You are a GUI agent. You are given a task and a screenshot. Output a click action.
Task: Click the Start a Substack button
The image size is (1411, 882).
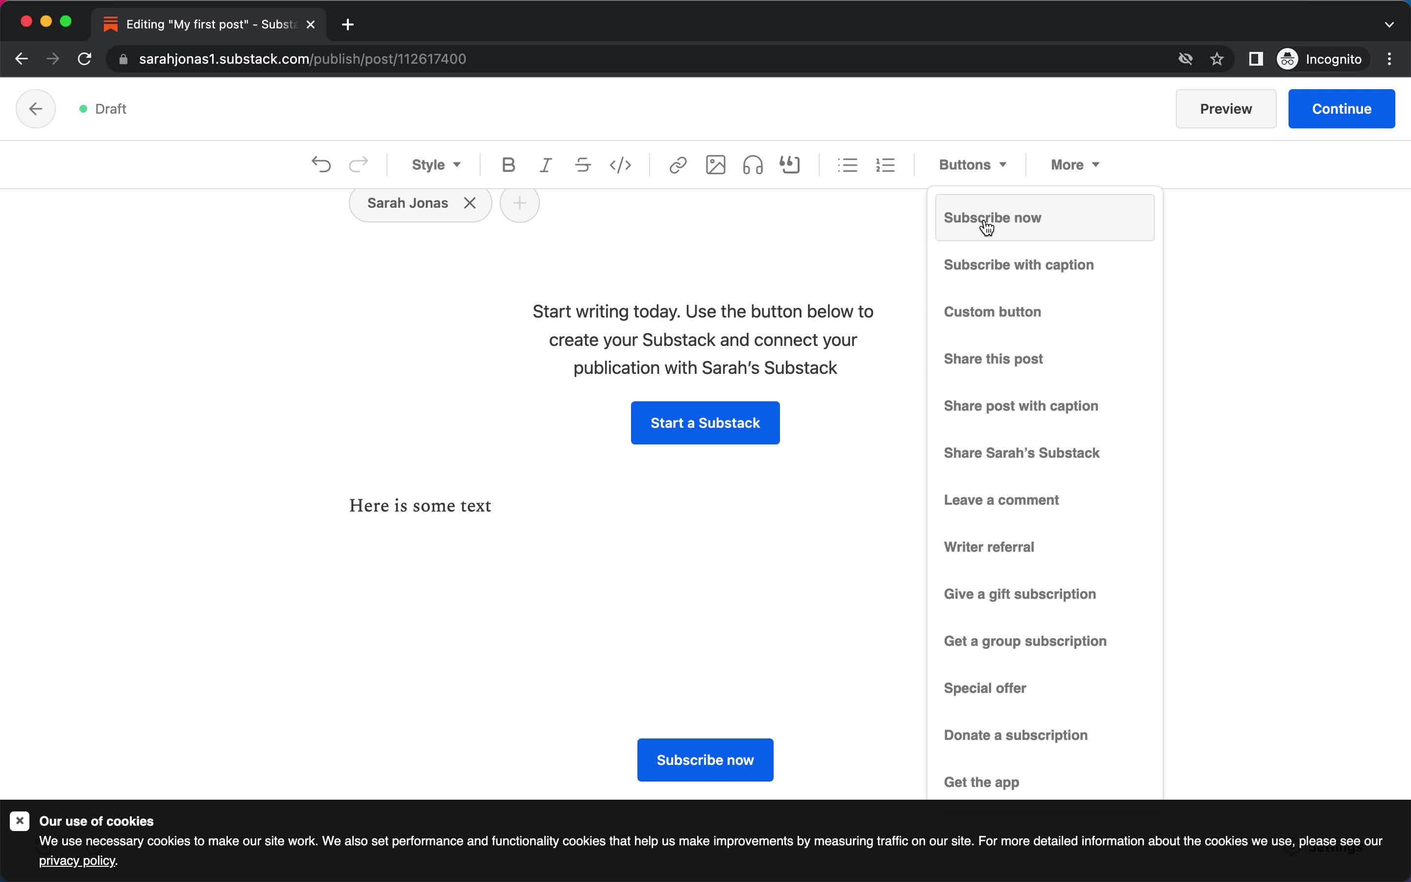click(x=705, y=423)
